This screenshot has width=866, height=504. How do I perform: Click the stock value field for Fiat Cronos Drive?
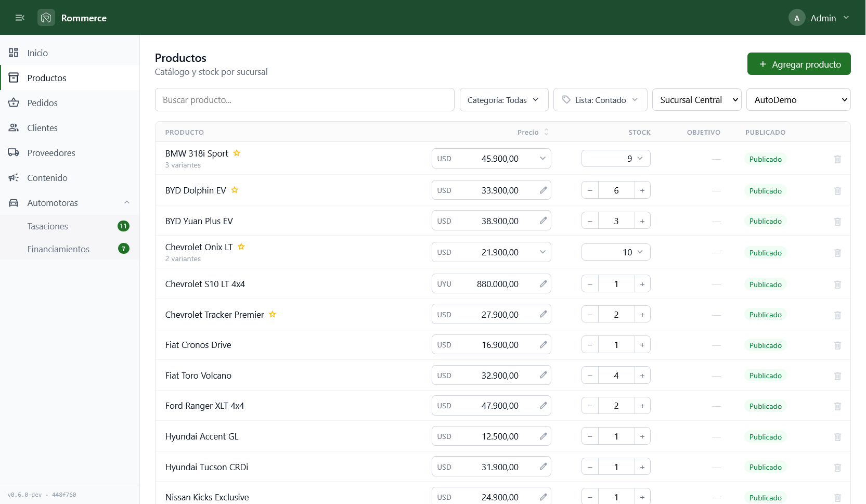tap(616, 345)
